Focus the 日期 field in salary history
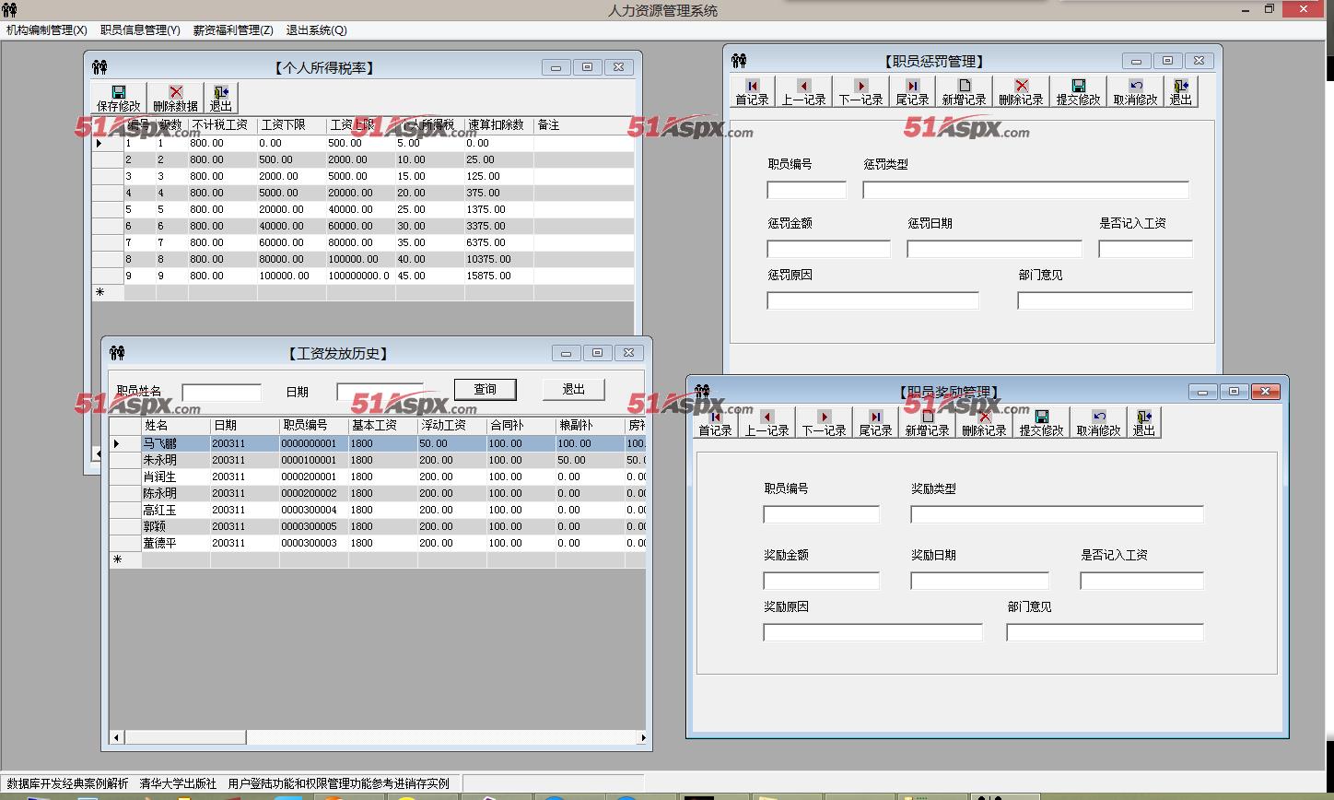This screenshot has width=1334, height=800. click(x=380, y=392)
